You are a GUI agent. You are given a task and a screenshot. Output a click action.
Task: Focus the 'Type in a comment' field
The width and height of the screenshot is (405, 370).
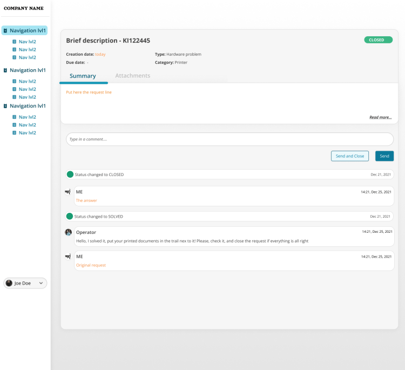coord(230,139)
